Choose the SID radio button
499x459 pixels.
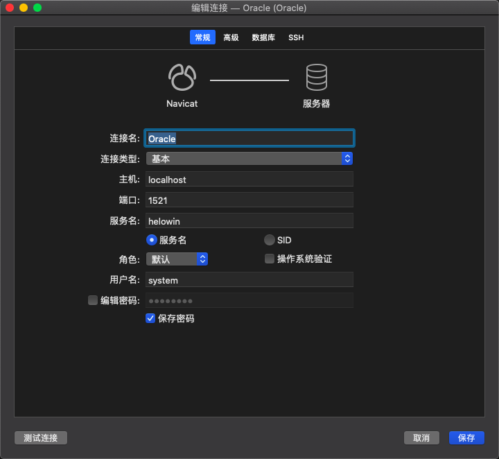pos(270,240)
